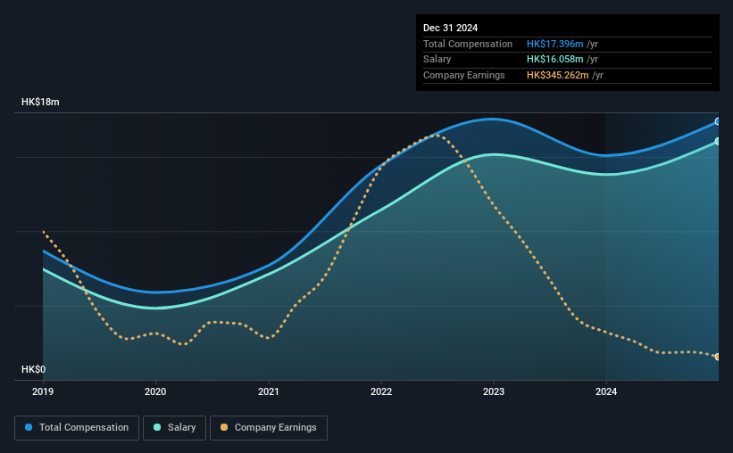Click the blue dot in Total Compensation legend
The image size is (733, 453).
(29, 427)
